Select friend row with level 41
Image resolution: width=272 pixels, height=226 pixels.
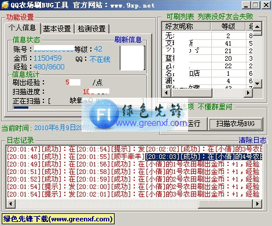click(x=208, y=43)
